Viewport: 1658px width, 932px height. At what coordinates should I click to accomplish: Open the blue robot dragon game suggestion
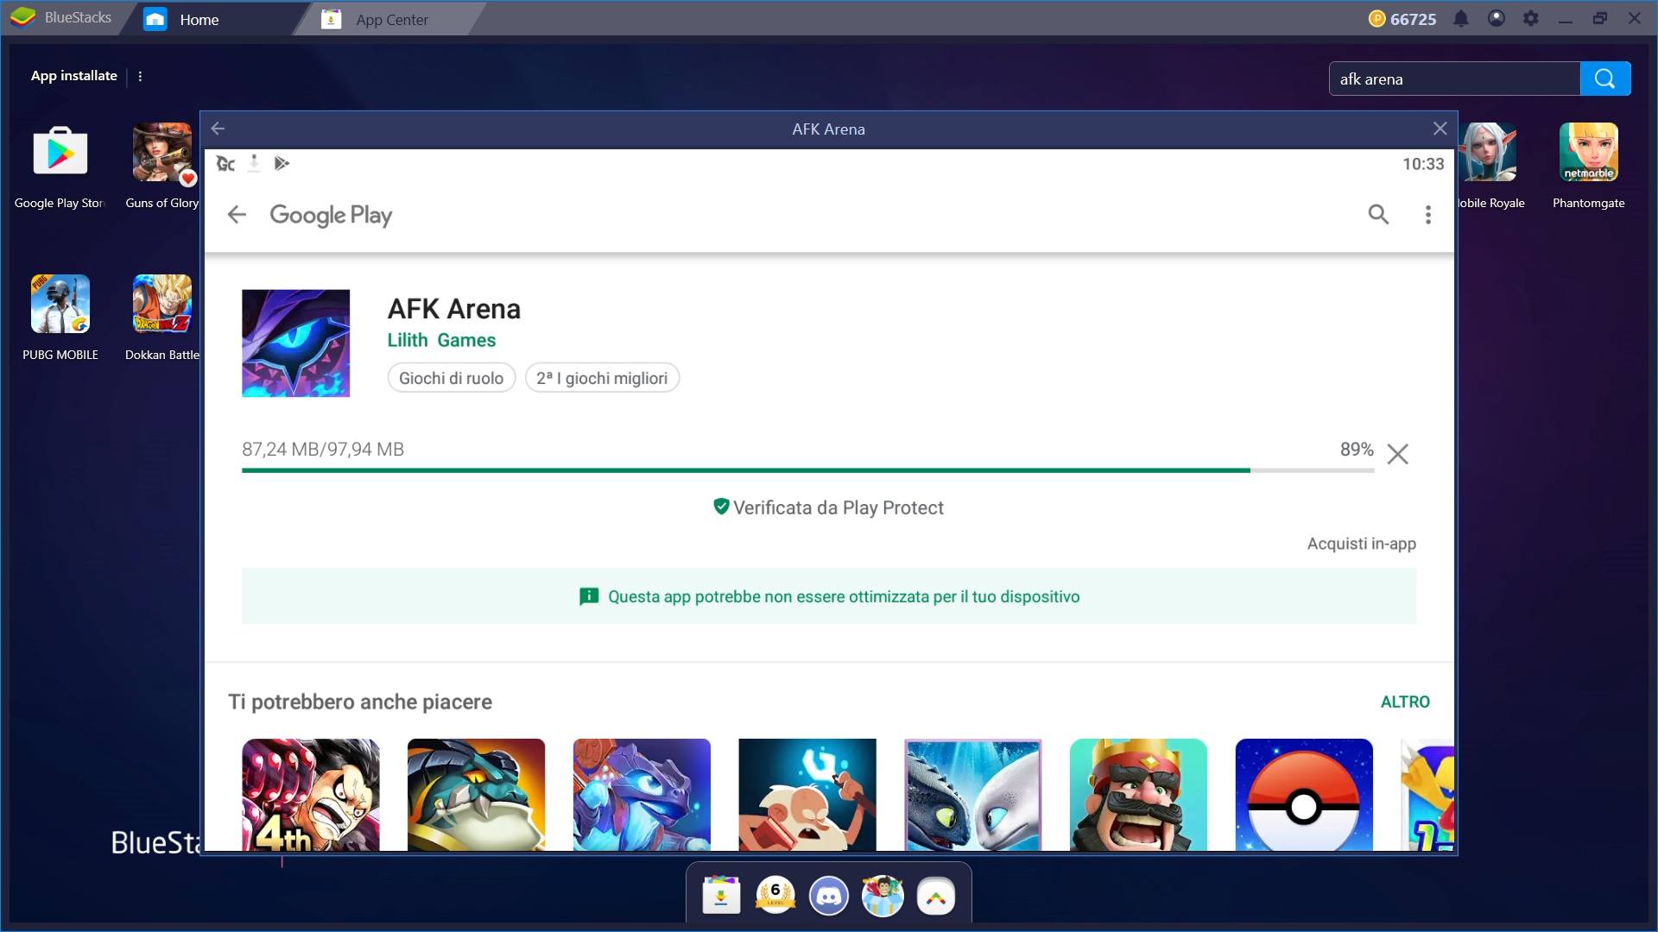[642, 795]
